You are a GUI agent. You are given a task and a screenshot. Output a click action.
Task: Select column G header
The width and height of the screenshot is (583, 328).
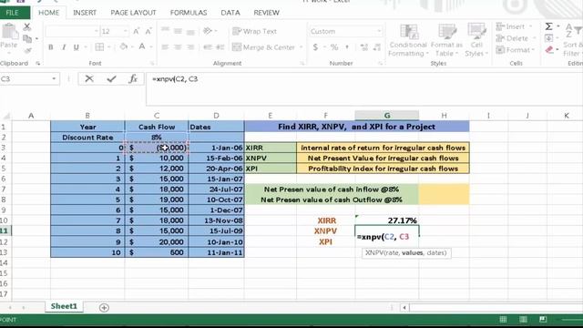point(386,116)
